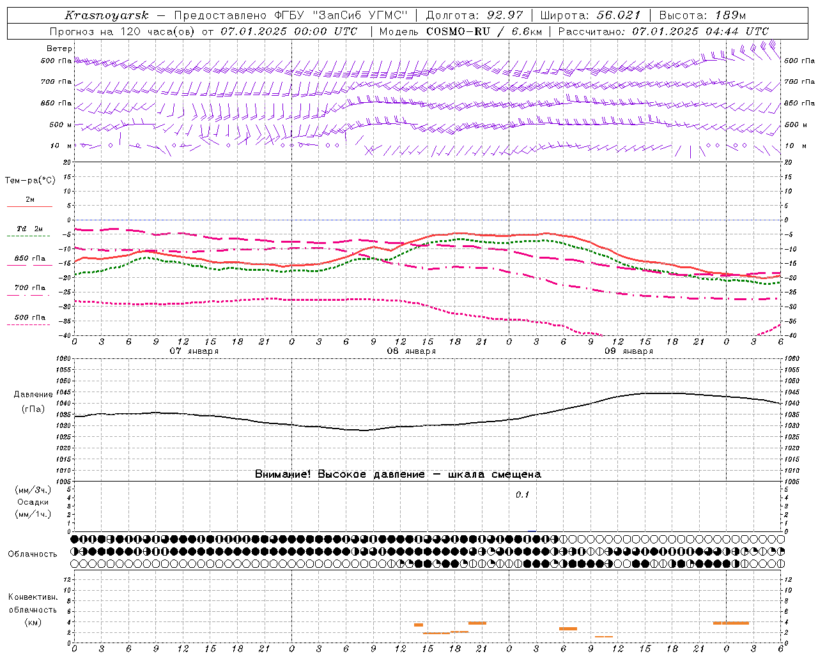Click the Td 2м dashed legend line
The height and width of the screenshot is (654, 818).
pyautogui.click(x=29, y=236)
